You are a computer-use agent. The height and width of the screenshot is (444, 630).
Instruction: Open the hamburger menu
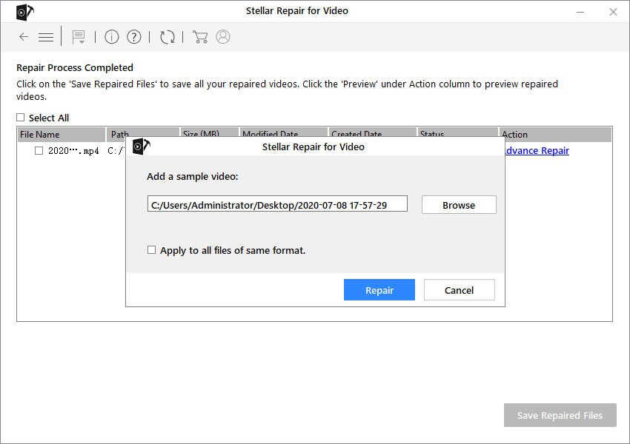tap(46, 37)
